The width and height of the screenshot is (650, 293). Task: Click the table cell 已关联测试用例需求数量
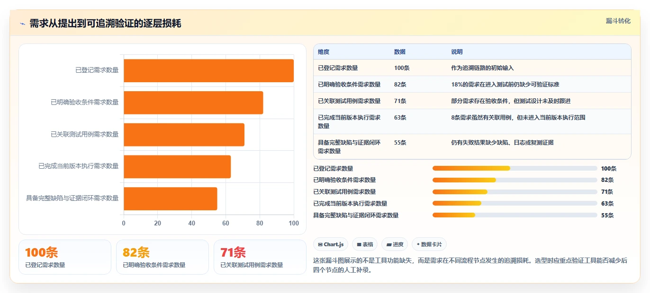pos(349,101)
